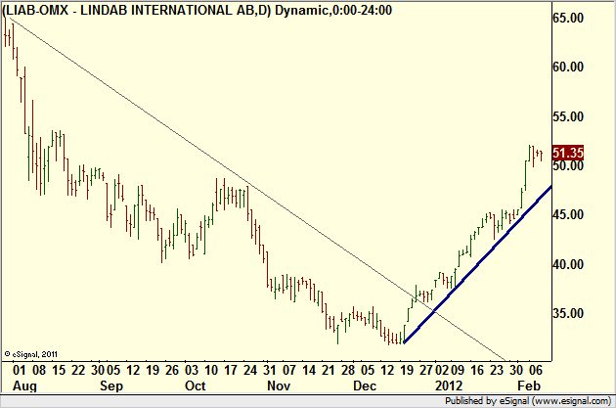The width and height of the screenshot is (616, 408).
Task: Click the 60.00 price axis label
Action: [568, 68]
